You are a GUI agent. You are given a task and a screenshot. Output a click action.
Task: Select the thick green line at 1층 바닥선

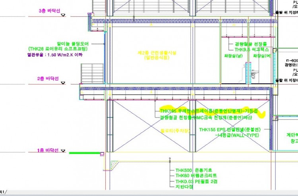(x=85, y=153)
